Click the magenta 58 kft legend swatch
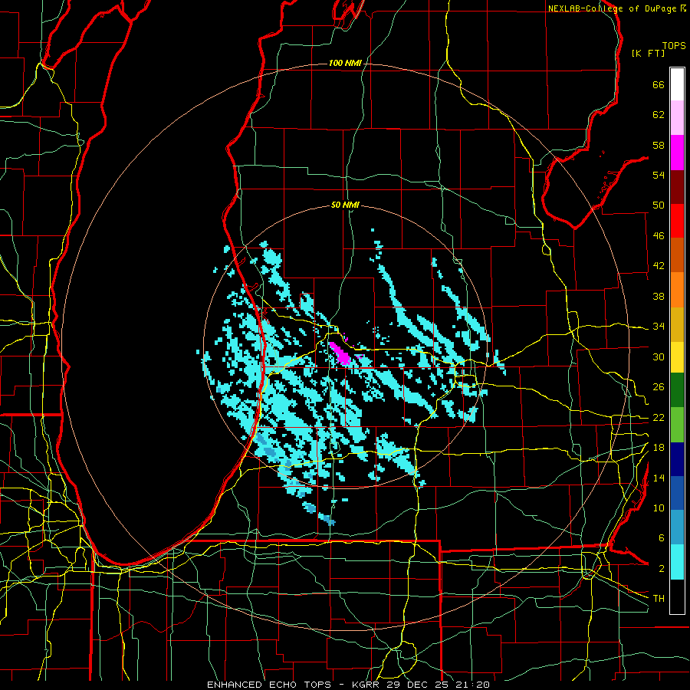Image resolution: width=690 pixels, height=690 pixels. click(x=677, y=153)
